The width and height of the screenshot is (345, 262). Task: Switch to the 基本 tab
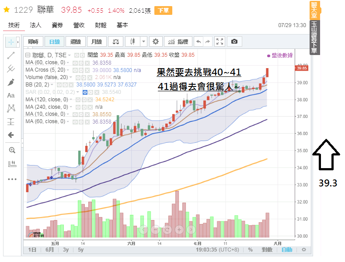click(x=122, y=25)
